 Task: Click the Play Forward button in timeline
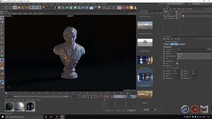[90, 97]
